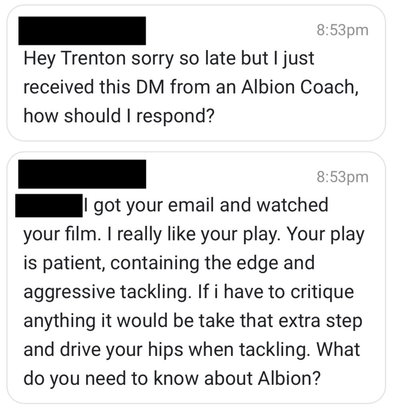Select the redacted sender name in first message
This screenshot has height=409, width=397.
[82, 31]
